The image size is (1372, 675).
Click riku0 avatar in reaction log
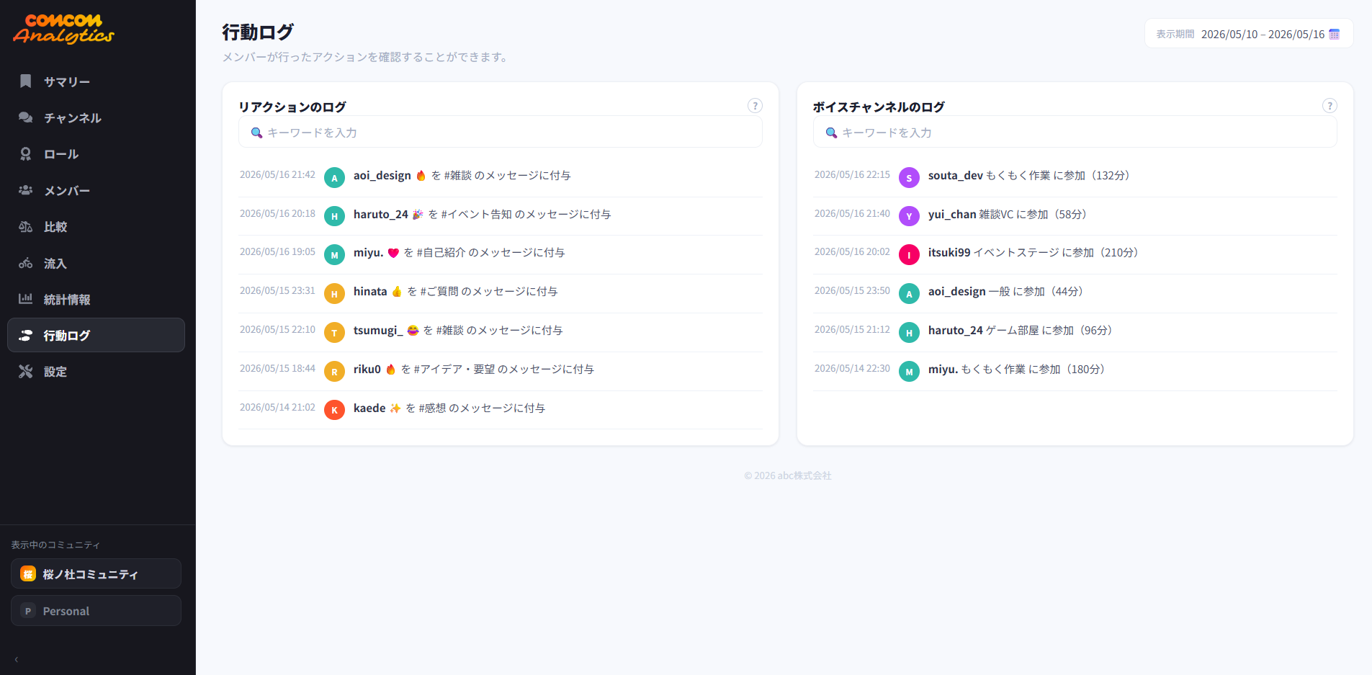[334, 371]
